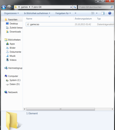
Task: Open the Bilder library
Action: tap(12, 48)
